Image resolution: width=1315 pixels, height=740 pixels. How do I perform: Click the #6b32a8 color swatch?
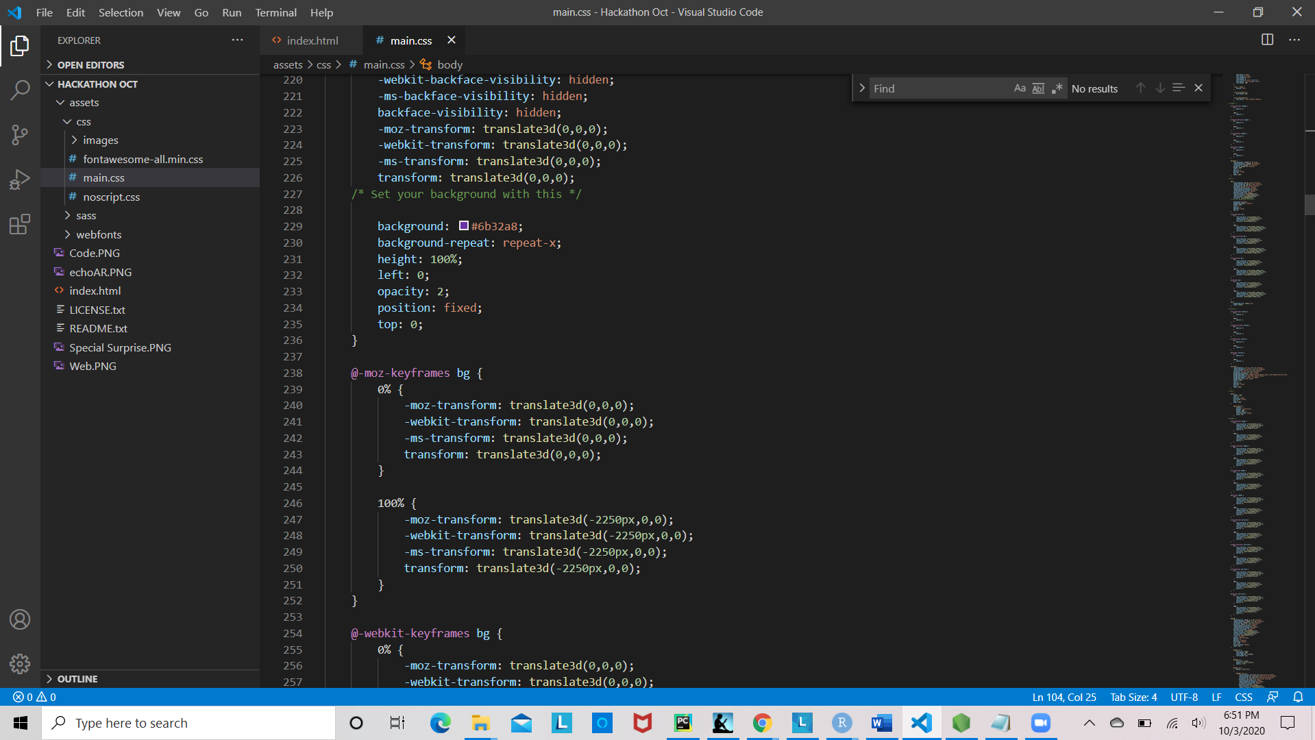click(464, 226)
